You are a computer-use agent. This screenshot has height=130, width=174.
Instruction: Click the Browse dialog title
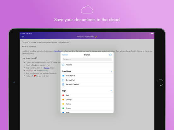point(87,55)
